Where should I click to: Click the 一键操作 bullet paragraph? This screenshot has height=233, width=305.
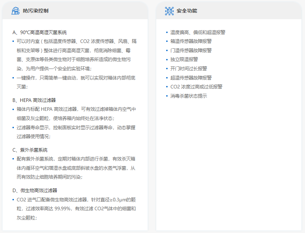point(75,82)
